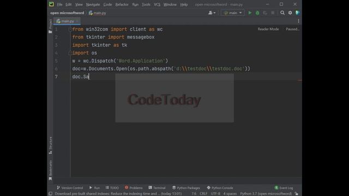Viewport: 349px width, 196px height.
Task: Select the main.py editor tab
Action: 68,21
